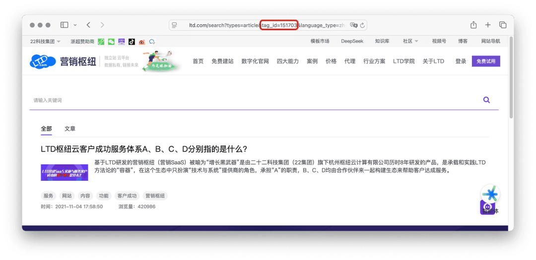Open the Share button in Safari toolbar
The width and height of the screenshot is (536, 260).
[473, 25]
